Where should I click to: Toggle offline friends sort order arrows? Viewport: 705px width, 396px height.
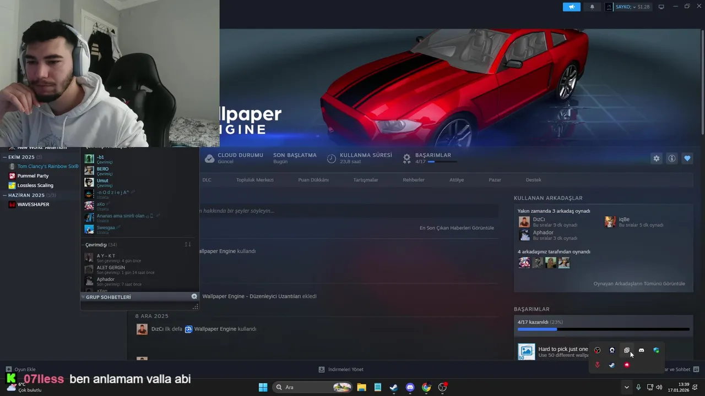pyautogui.click(x=188, y=245)
